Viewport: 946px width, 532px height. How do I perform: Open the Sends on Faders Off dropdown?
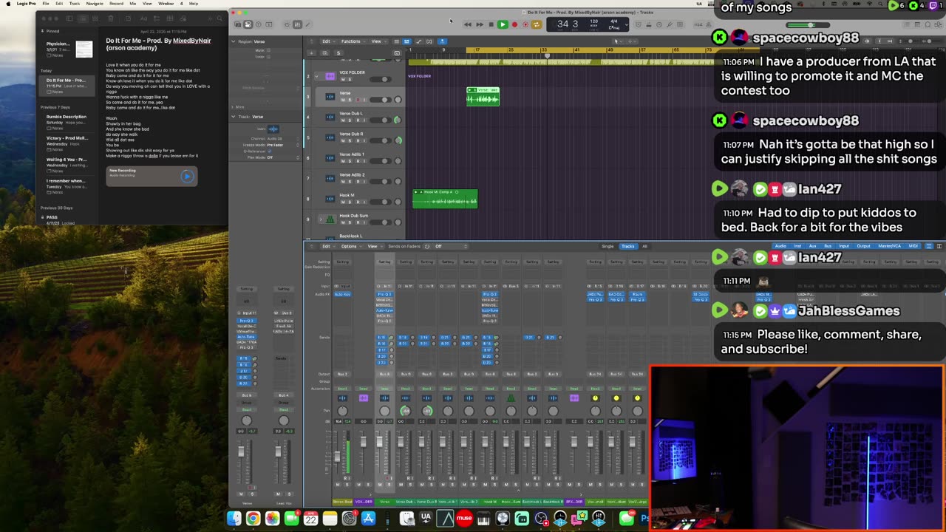coord(450,246)
